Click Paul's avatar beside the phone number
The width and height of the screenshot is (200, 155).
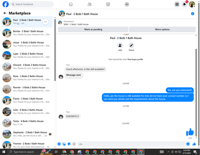(61, 117)
